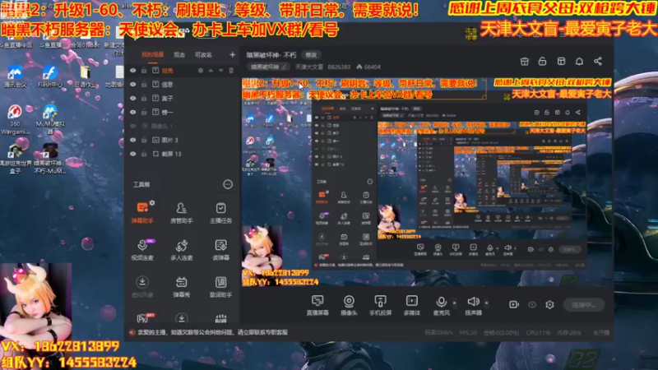Open the 读弹幕 tool
Viewport: 658px width, 370px height.
click(220, 249)
